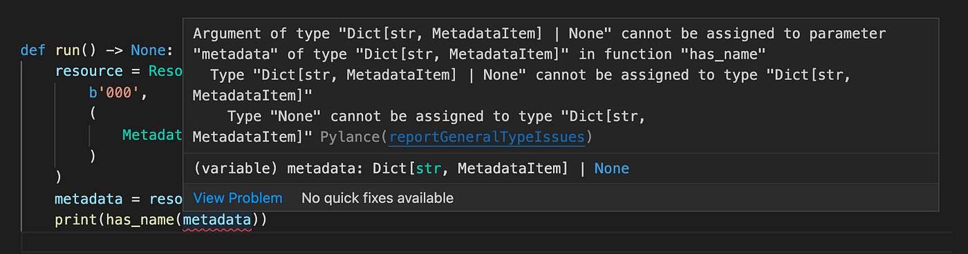Click the resource variable assignment
Image resolution: width=968 pixels, height=254 pixels.
pos(89,72)
